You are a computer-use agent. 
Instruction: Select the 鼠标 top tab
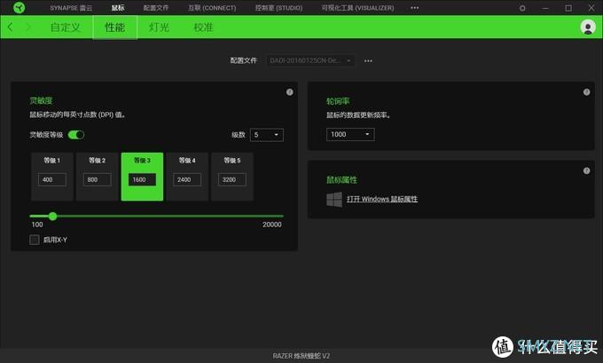118,8
